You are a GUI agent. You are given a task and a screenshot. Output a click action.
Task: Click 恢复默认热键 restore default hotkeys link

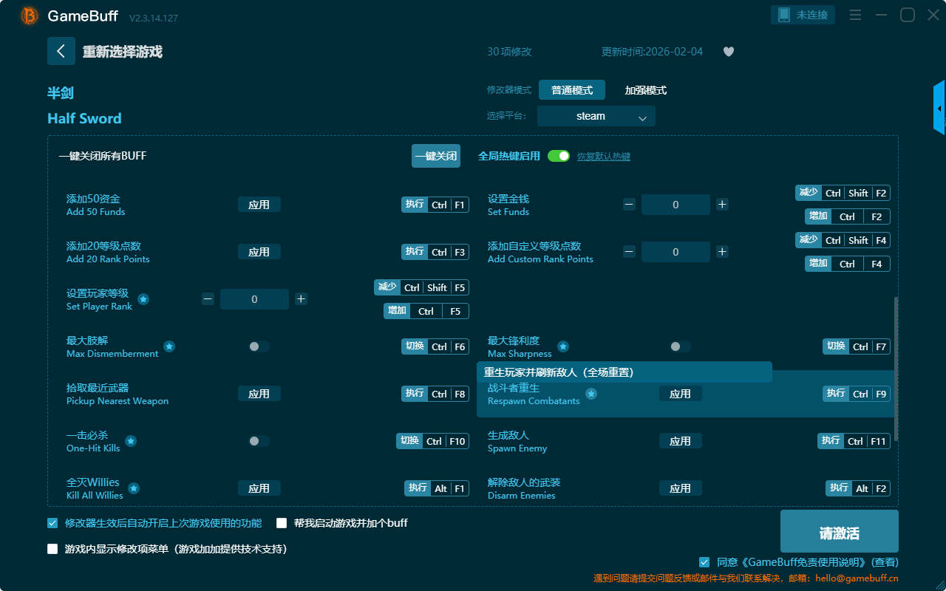click(604, 157)
